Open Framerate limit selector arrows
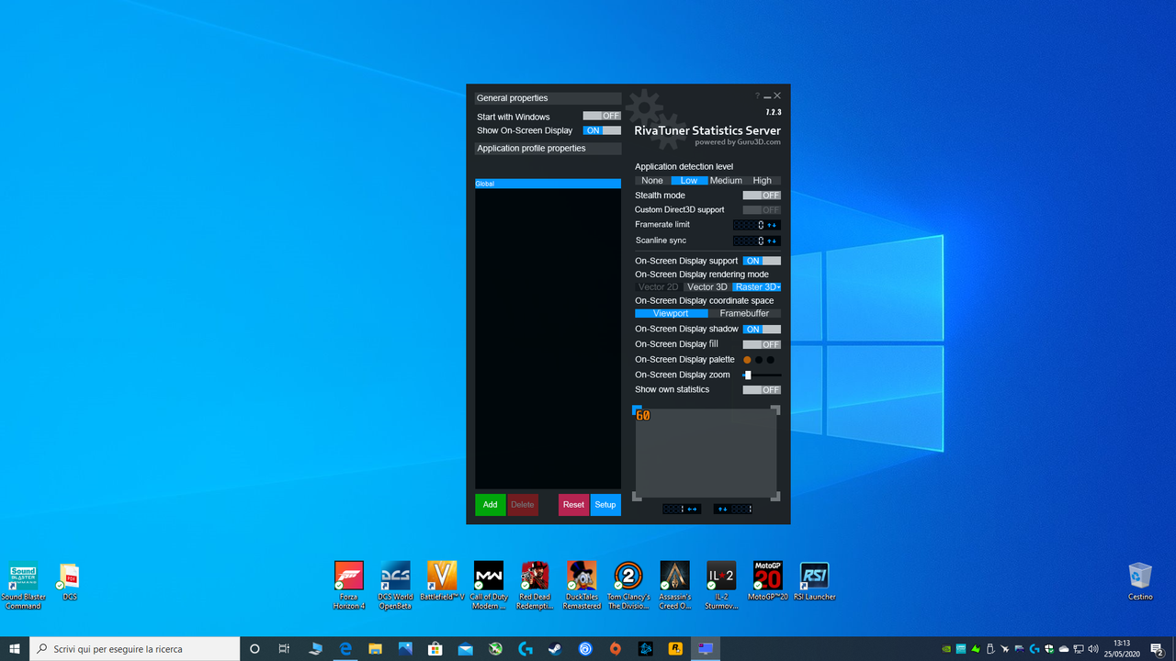Image resolution: width=1176 pixels, height=661 pixels. pyautogui.click(x=773, y=225)
